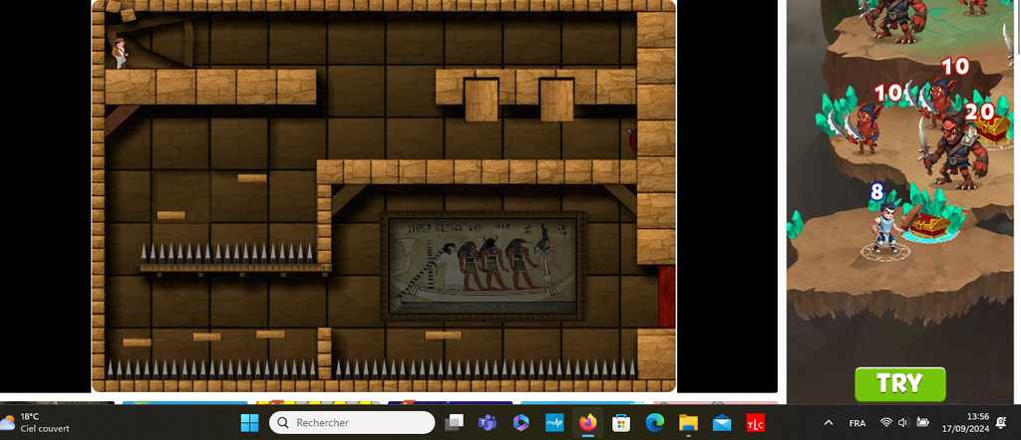1021x440 pixels.
Task: Open File Explorer from taskbar
Action: (688, 423)
